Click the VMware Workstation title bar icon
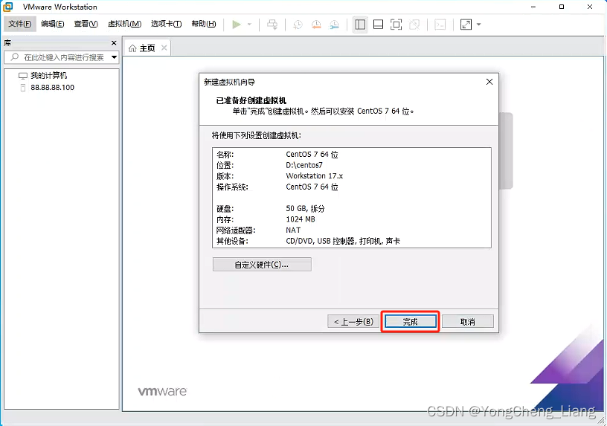This screenshot has height=426, width=607. click(x=8, y=7)
